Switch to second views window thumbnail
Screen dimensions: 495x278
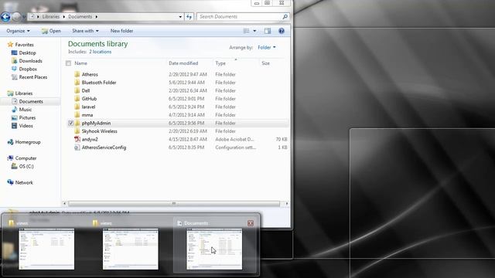tap(131, 249)
